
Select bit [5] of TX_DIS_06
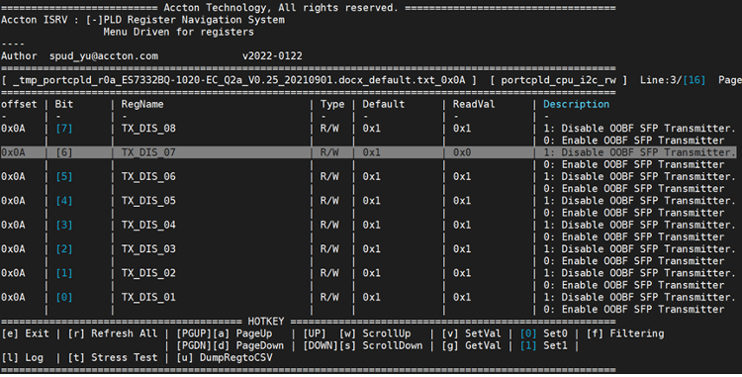[x=64, y=177]
